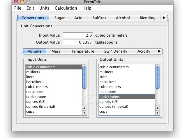Screen dimensions: 185x138
Task: Select the SG / Density tab
Action: pyautogui.click(x=116, y=51)
